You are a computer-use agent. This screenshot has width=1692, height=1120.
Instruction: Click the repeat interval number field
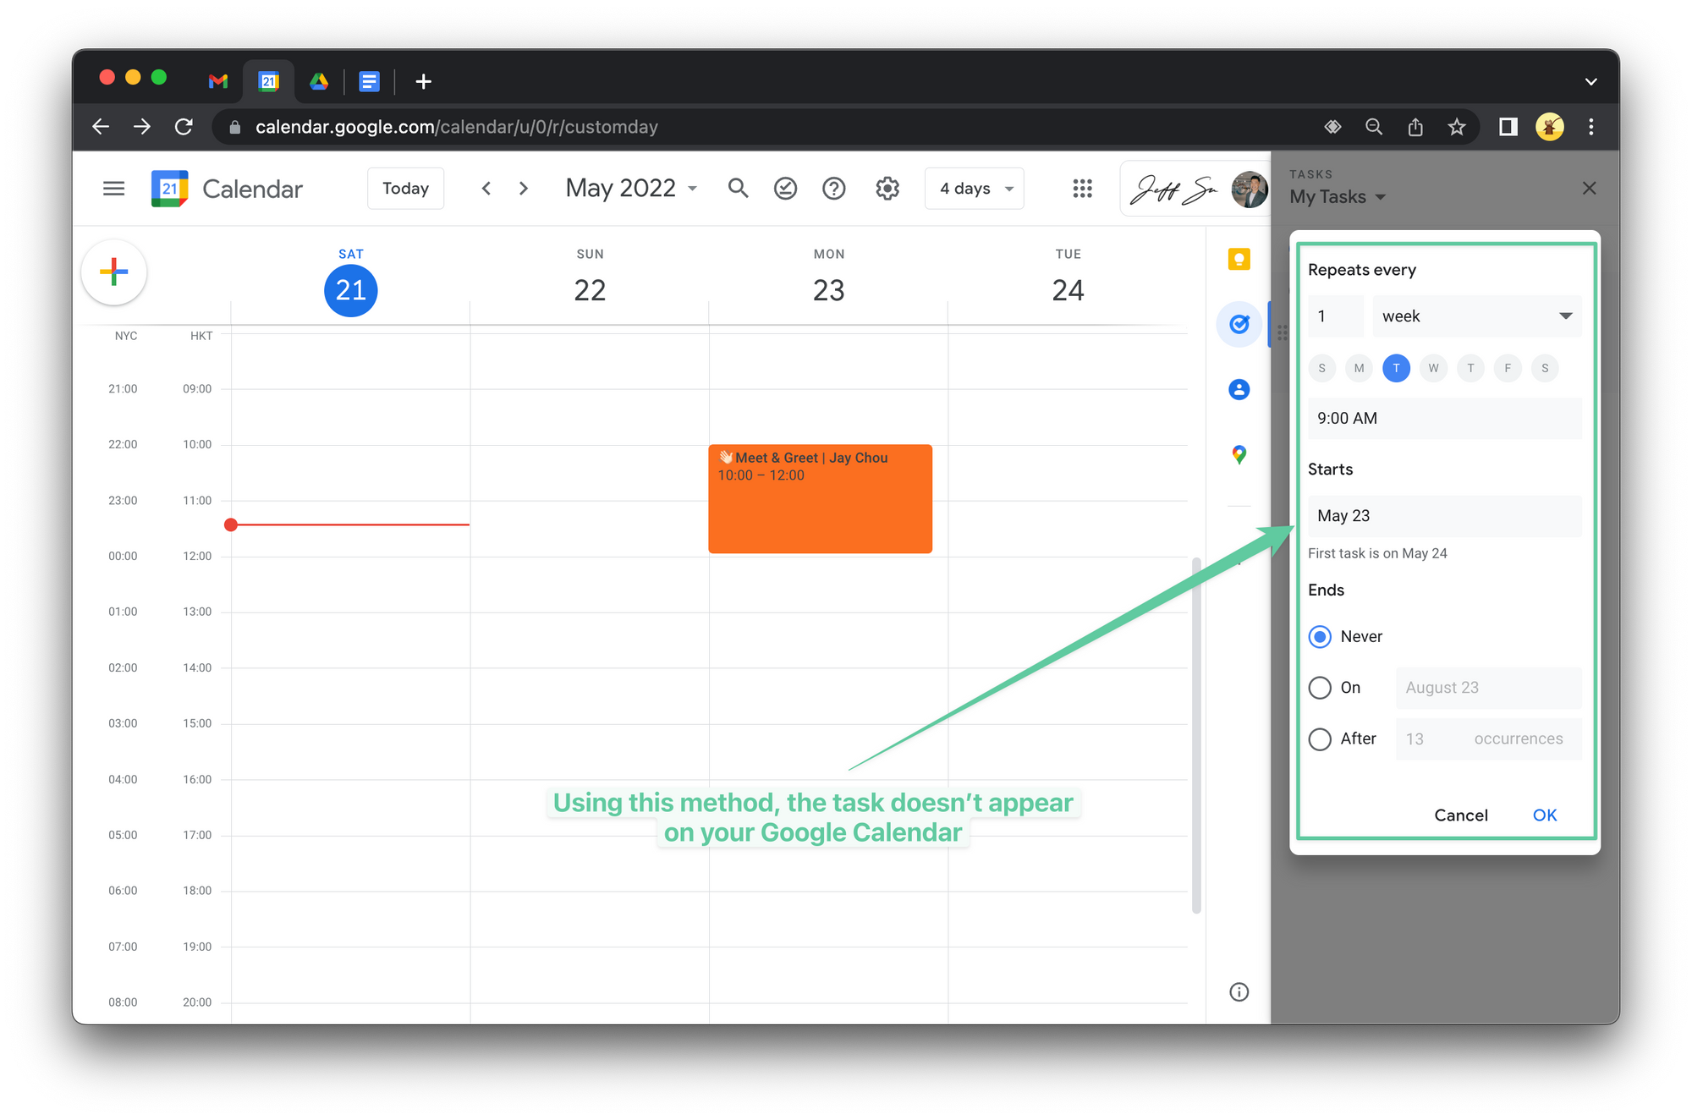(x=1336, y=316)
